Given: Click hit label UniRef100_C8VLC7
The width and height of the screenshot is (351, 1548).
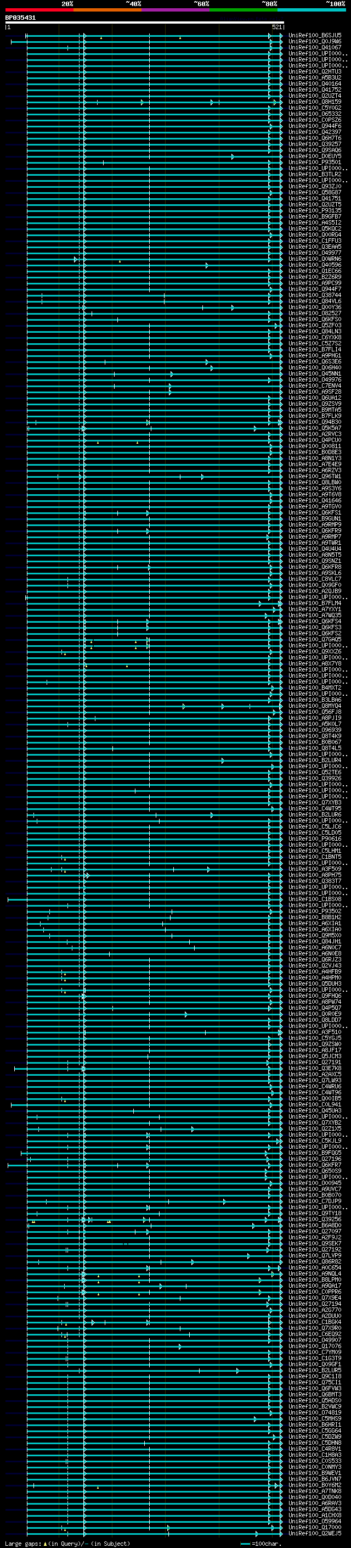Looking at the screenshot, I should [x=315, y=579].
